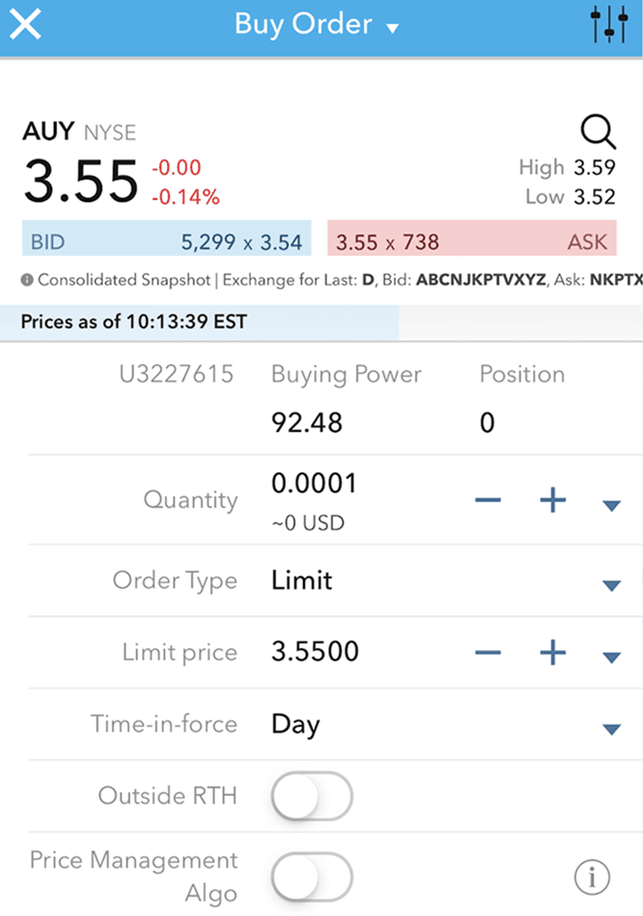This screenshot has width=643, height=916.
Task: Tap the ASK price box
Action: 472,242
